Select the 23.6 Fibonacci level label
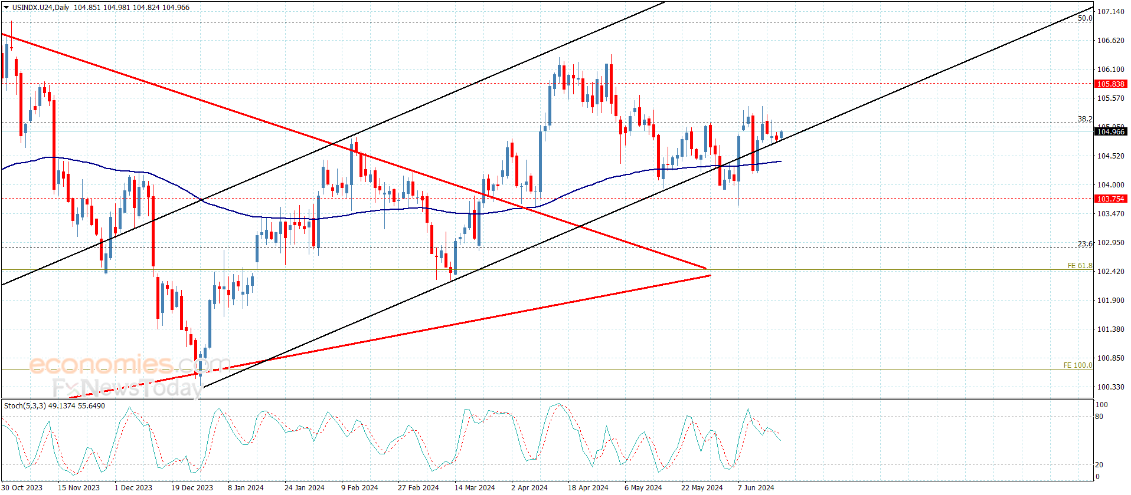 (1085, 244)
